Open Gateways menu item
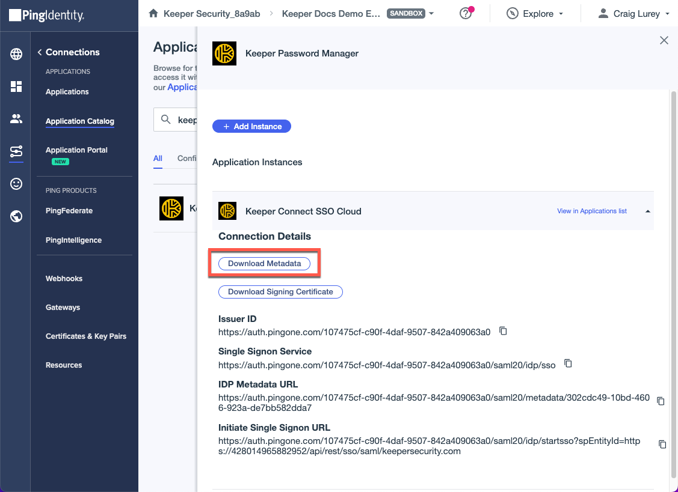Image resolution: width=678 pixels, height=492 pixels. click(x=63, y=308)
